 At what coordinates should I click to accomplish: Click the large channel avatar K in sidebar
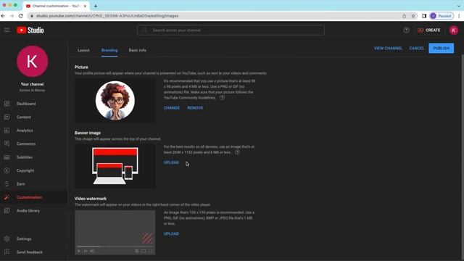pyautogui.click(x=32, y=61)
